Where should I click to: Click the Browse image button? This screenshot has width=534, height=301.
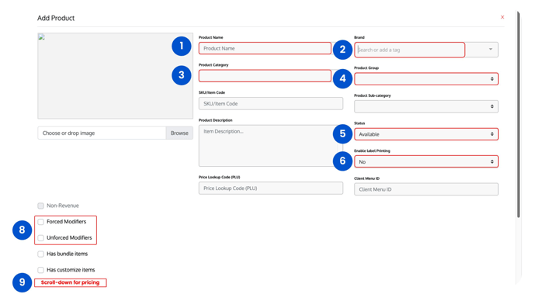click(x=179, y=133)
